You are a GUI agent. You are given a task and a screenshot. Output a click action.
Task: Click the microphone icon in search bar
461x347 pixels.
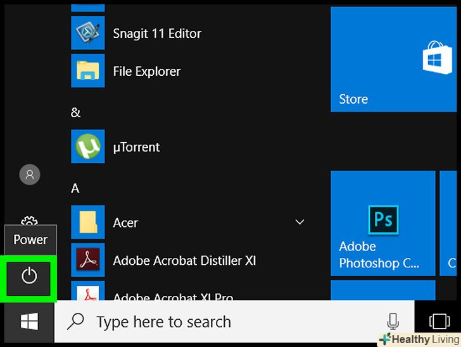(x=393, y=322)
